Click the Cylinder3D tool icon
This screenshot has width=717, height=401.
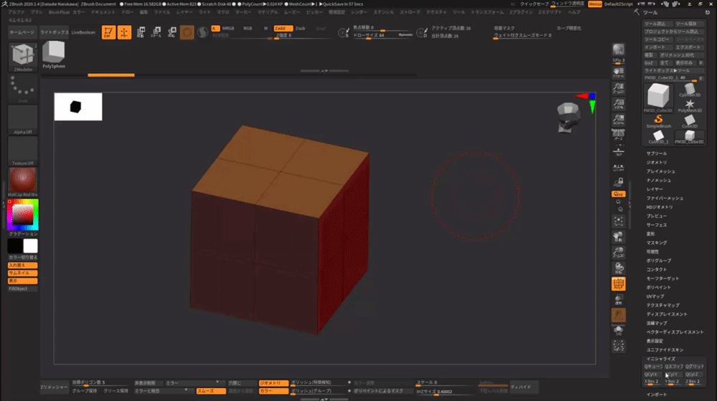click(690, 90)
